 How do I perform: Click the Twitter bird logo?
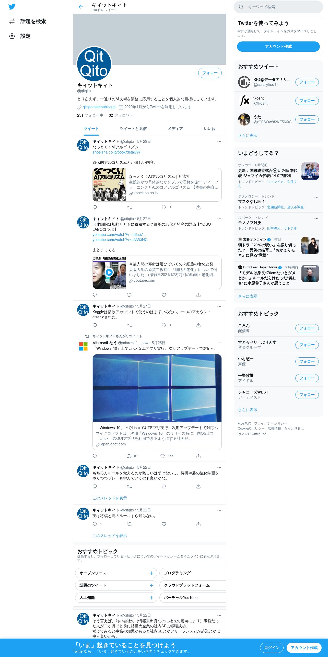tap(12, 7)
